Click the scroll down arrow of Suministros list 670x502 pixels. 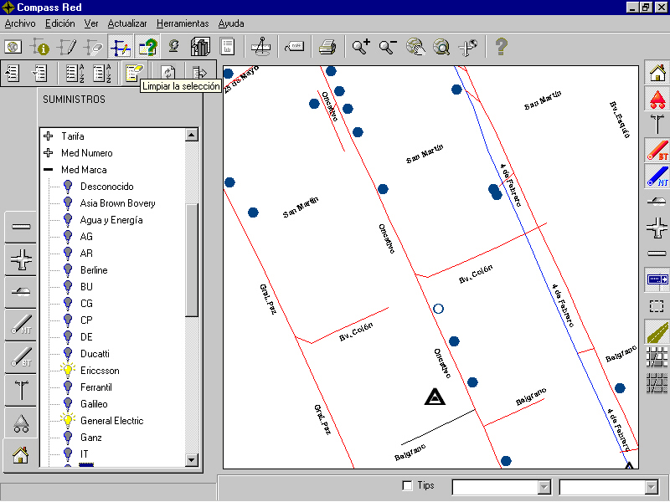[x=192, y=460]
